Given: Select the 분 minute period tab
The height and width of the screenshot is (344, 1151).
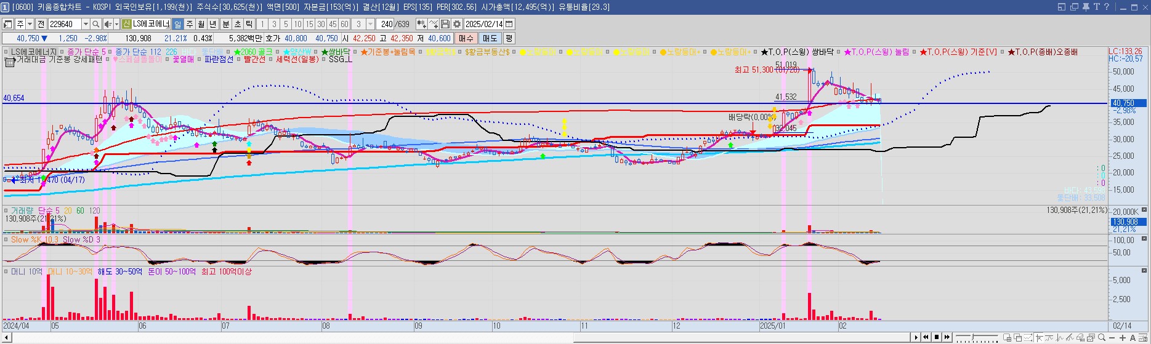Looking at the screenshot, I should (225, 24).
